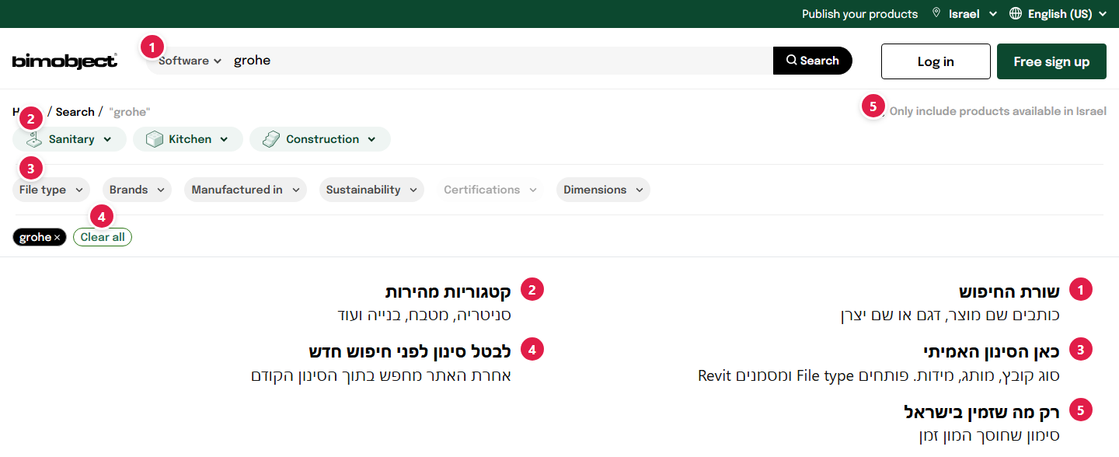Open the Israel country selector

tap(972, 14)
